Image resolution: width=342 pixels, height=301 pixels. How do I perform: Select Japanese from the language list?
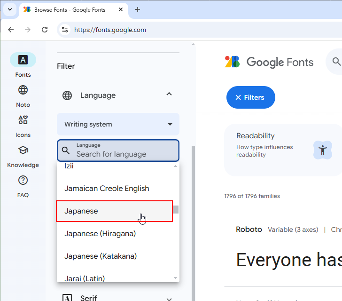pyautogui.click(x=114, y=211)
